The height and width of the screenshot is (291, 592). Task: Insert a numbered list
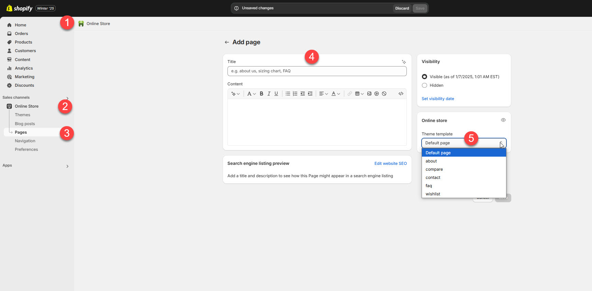tap(295, 94)
